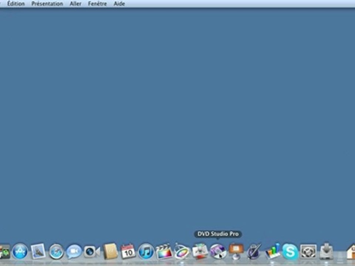Open Safari compass icon in Dock
This screenshot has height=266, width=355.
[56, 251]
